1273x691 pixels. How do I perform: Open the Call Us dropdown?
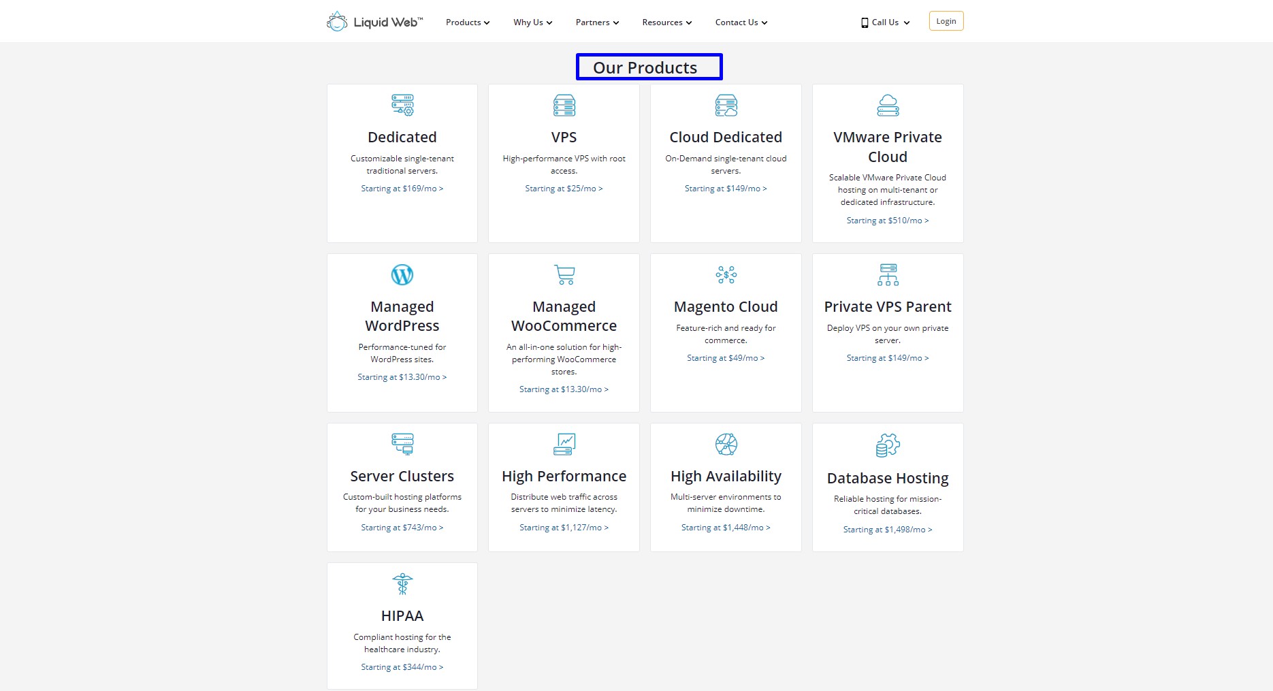(886, 22)
